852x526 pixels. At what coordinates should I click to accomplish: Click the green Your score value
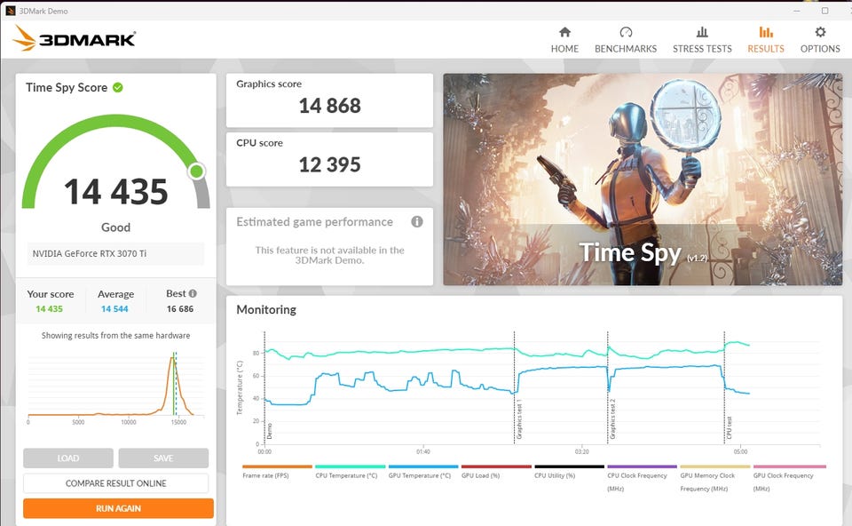[49, 309]
